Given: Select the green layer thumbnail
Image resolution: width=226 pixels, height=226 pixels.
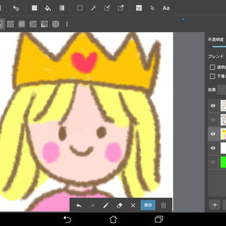Looking at the screenshot, I should point(223,162).
